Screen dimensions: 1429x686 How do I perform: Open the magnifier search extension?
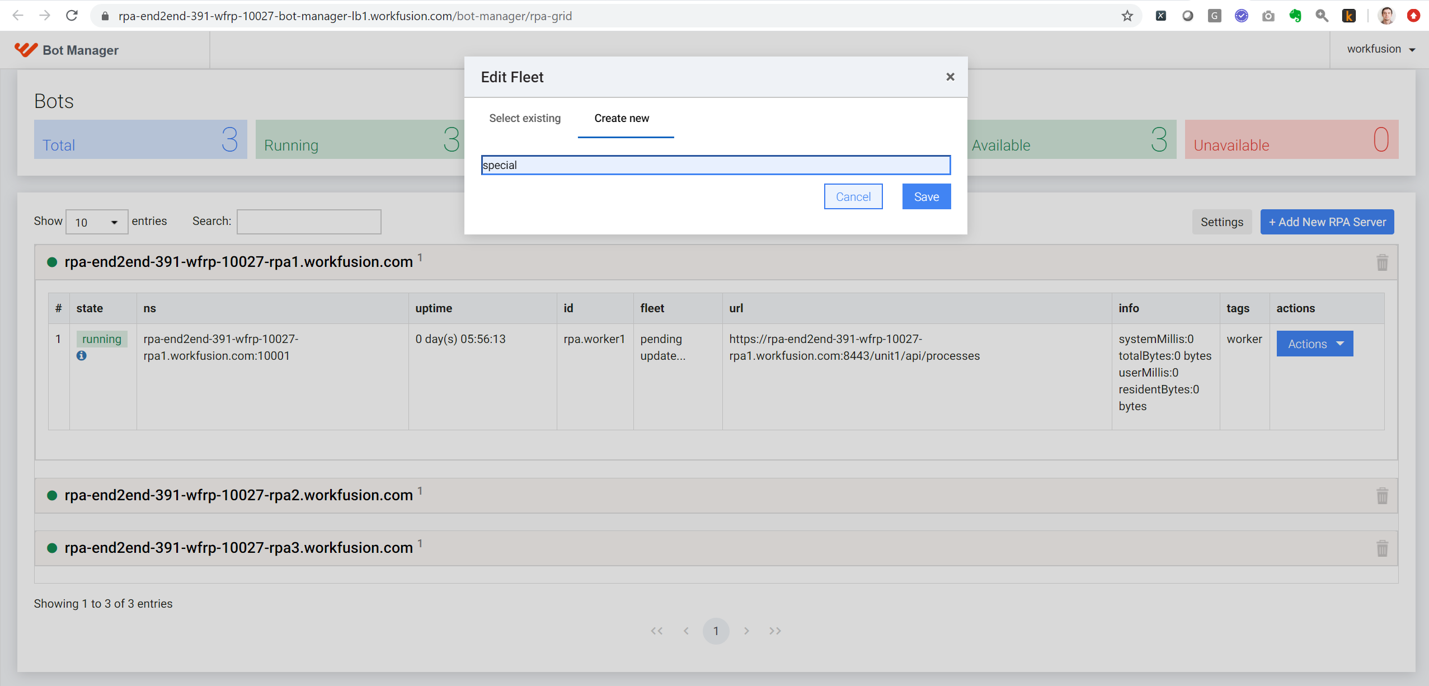coord(1322,16)
